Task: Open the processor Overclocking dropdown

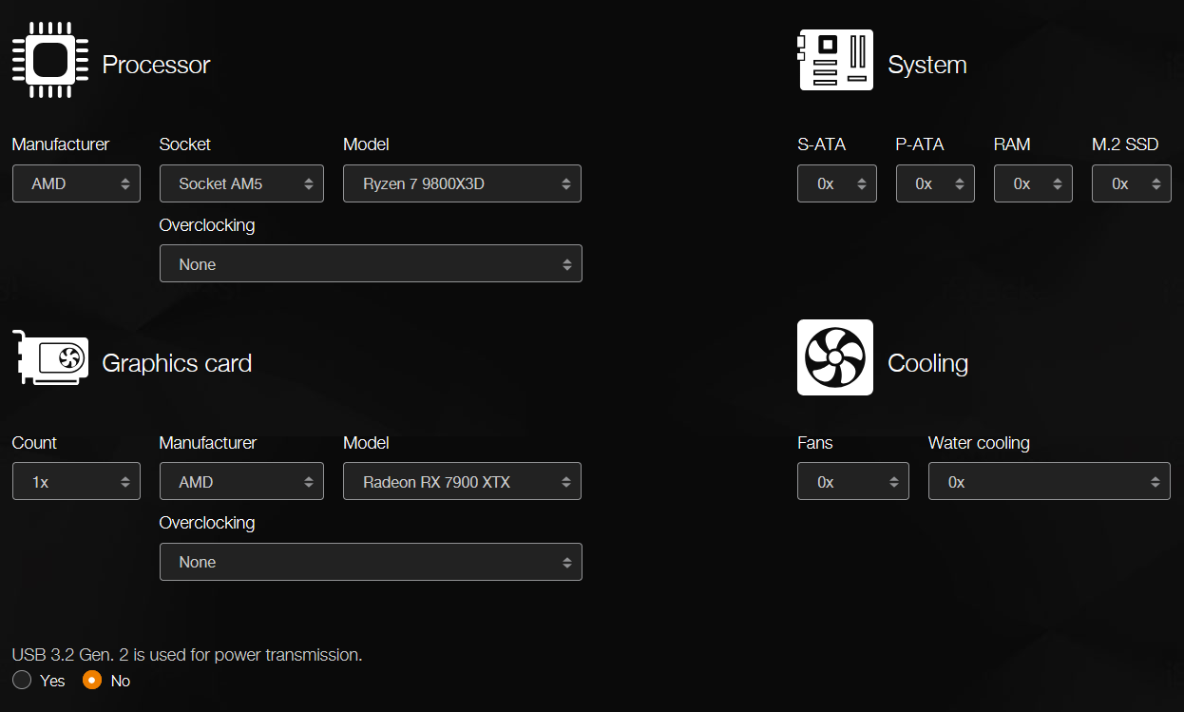Action: pyautogui.click(x=371, y=264)
